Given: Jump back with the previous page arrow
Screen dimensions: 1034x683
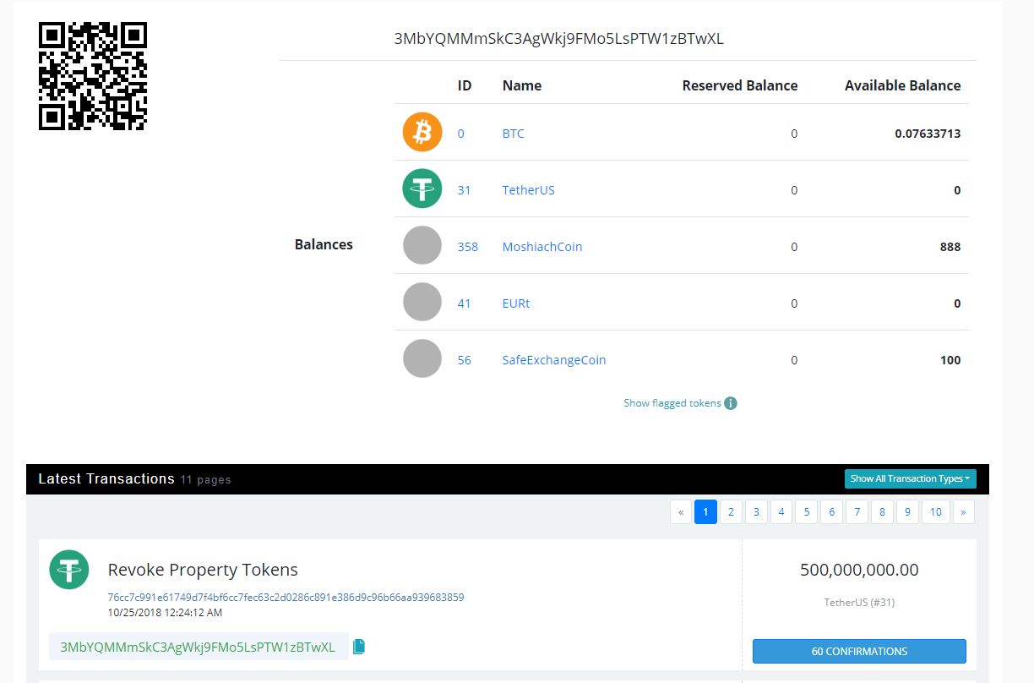Looking at the screenshot, I should [x=681, y=511].
